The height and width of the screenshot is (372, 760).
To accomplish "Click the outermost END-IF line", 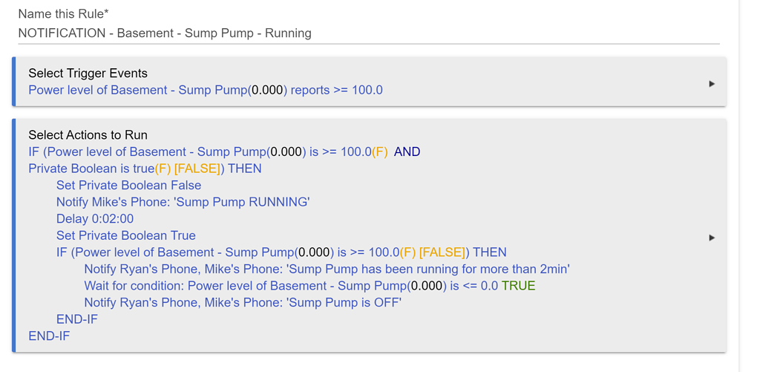I will (x=49, y=336).
